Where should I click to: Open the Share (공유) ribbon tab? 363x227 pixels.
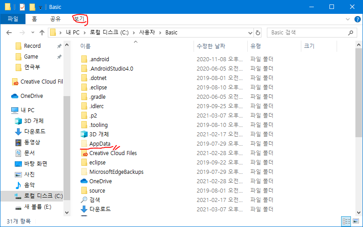tap(55, 19)
